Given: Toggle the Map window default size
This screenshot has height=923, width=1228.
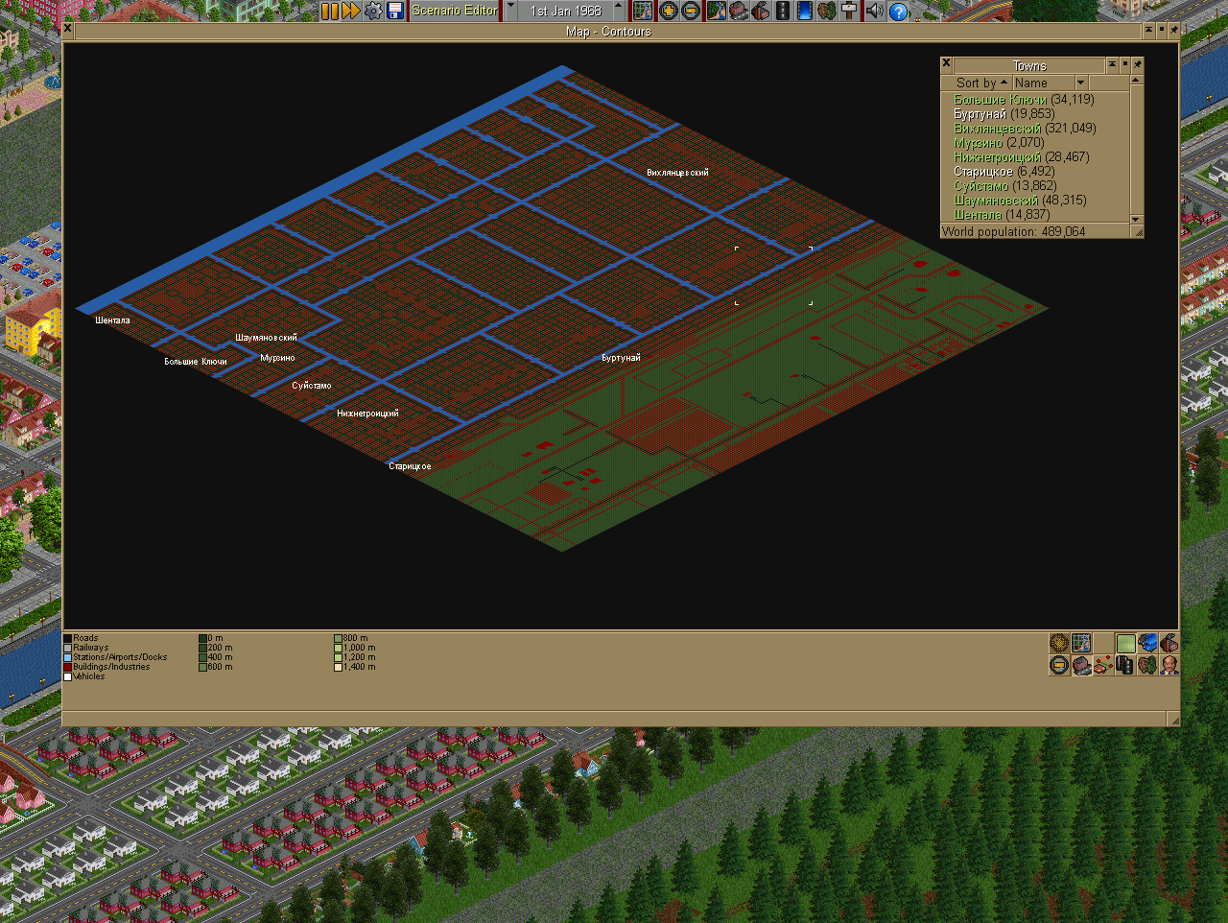Looking at the screenshot, I should [x=1161, y=31].
